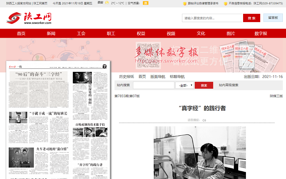Image resolution: width=286 pixels, height=179 pixels.
Task: Open the -全部- search scope dropdown
Action: 184,85
